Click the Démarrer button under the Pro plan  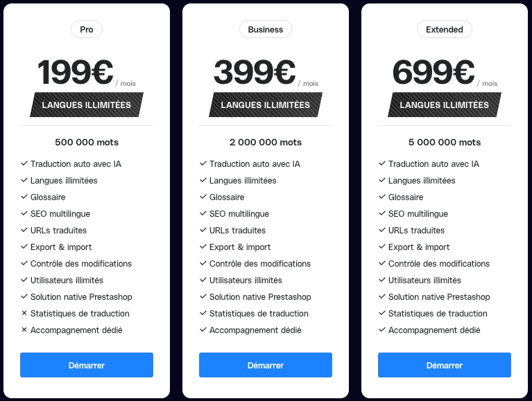coord(87,365)
